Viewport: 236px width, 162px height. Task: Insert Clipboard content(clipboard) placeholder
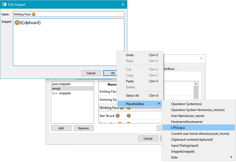[x=199, y=140]
